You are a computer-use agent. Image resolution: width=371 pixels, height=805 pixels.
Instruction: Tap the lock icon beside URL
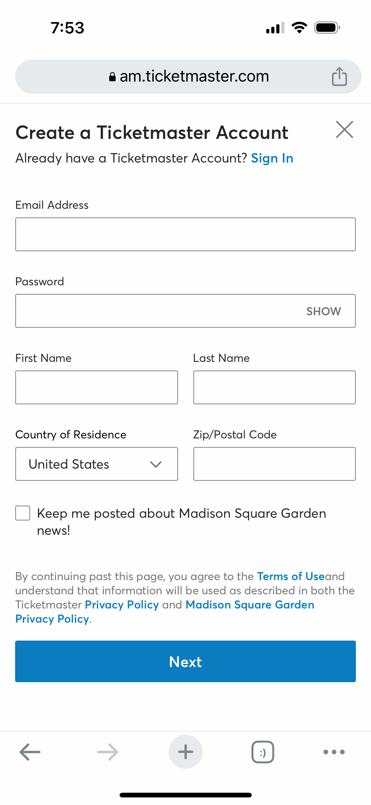pyautogui.click(x=112, y=77)
